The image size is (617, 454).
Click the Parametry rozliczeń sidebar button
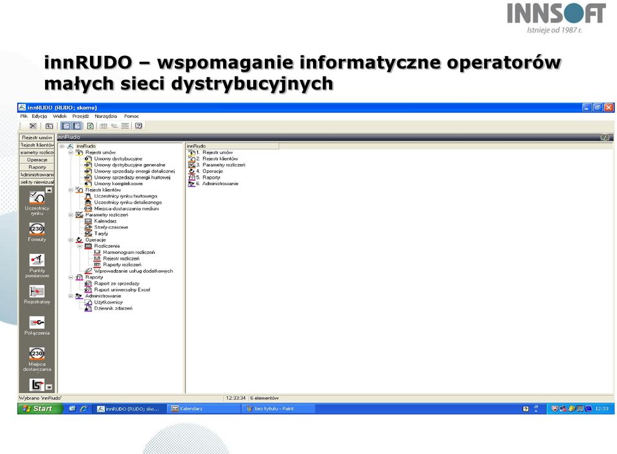coord(37,152)
